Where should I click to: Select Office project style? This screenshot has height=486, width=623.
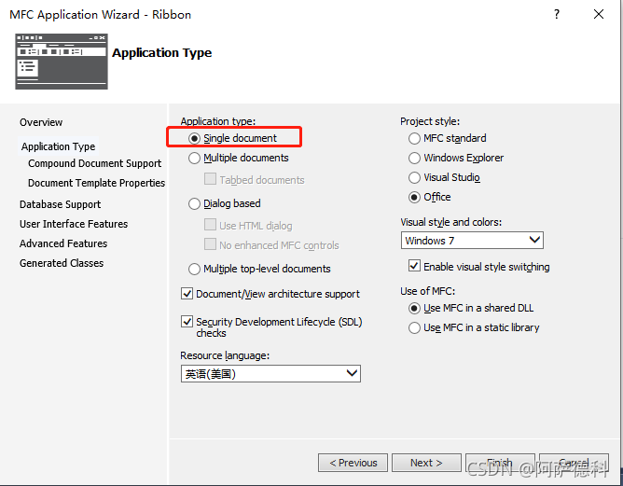[414, 197]
